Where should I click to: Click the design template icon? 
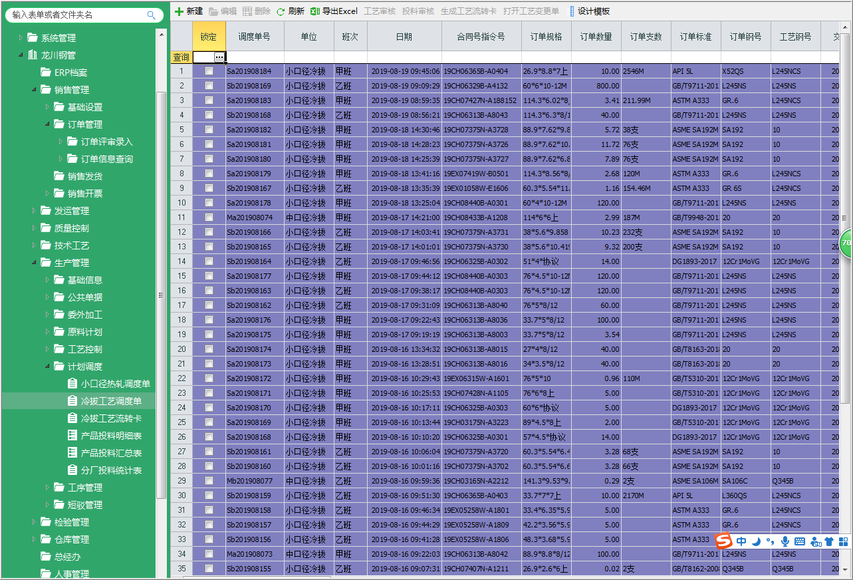coord(572,11)
